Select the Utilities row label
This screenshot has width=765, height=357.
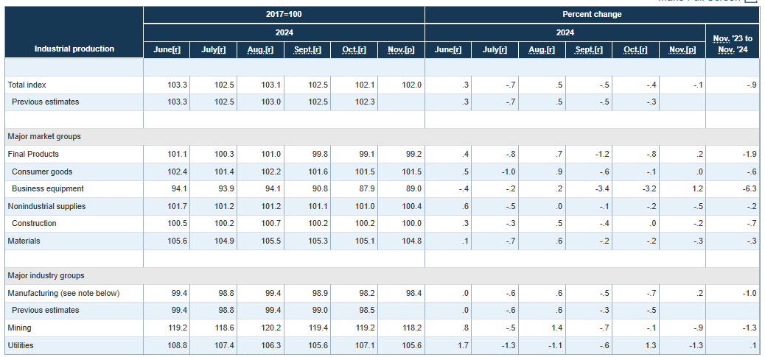coord(21,345)
